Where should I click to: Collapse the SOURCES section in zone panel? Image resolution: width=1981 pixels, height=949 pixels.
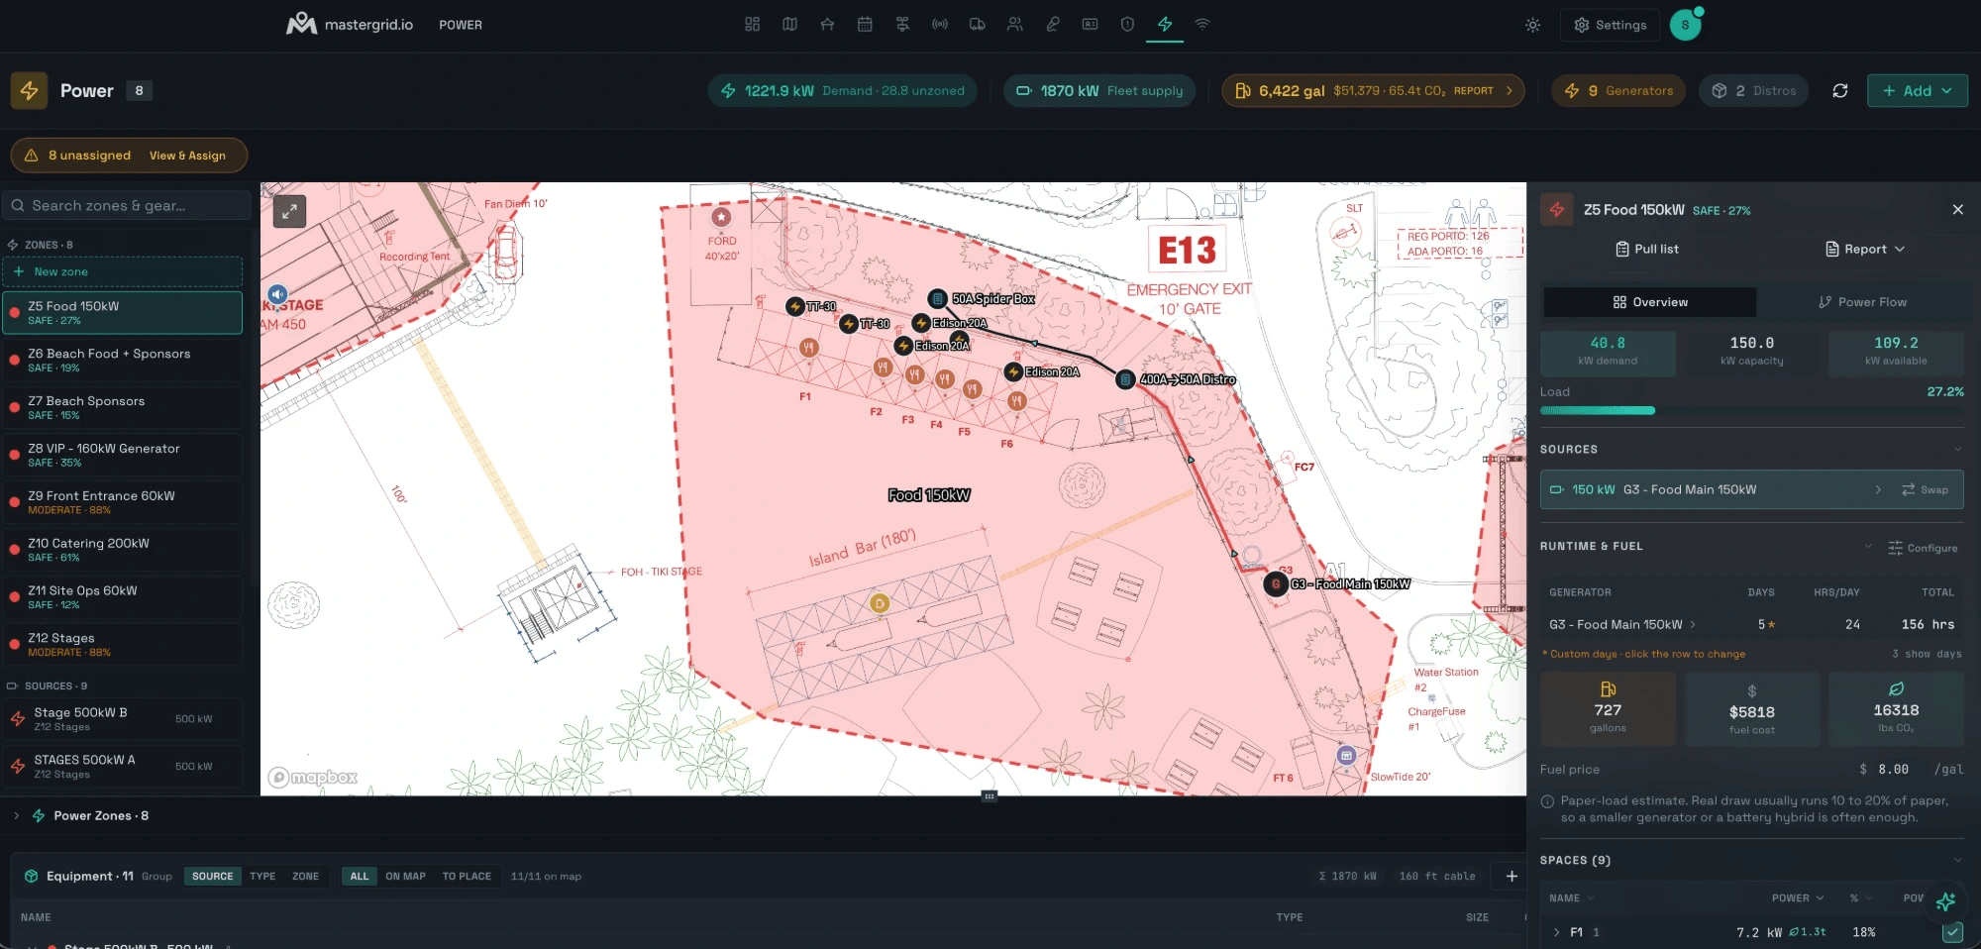pos(1957,450)
